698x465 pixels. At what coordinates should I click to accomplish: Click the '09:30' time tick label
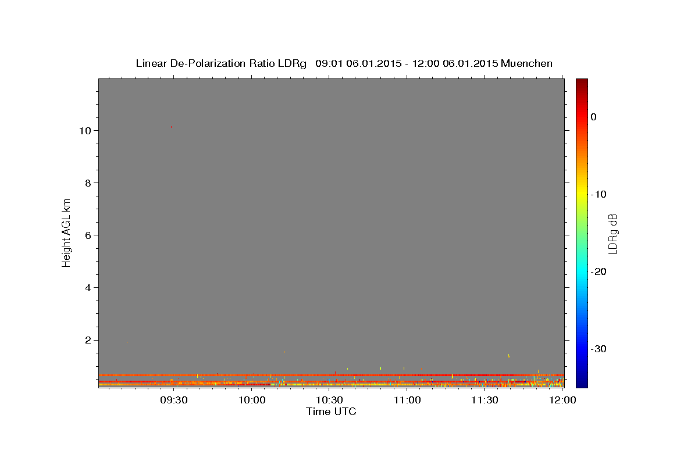tap(174, 400)
